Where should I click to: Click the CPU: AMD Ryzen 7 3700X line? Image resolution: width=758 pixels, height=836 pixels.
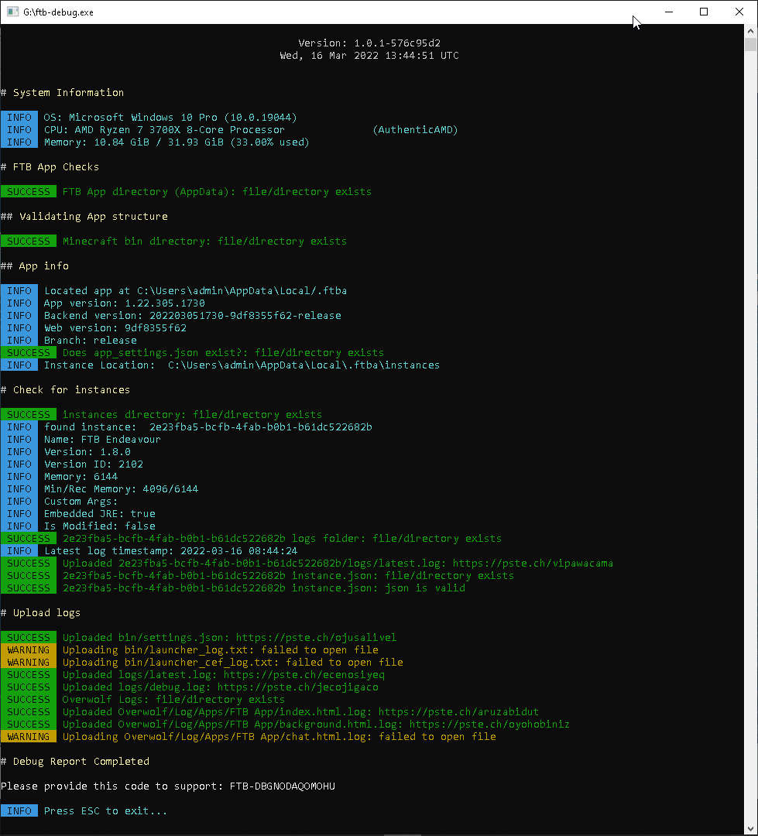click(229, 129)
